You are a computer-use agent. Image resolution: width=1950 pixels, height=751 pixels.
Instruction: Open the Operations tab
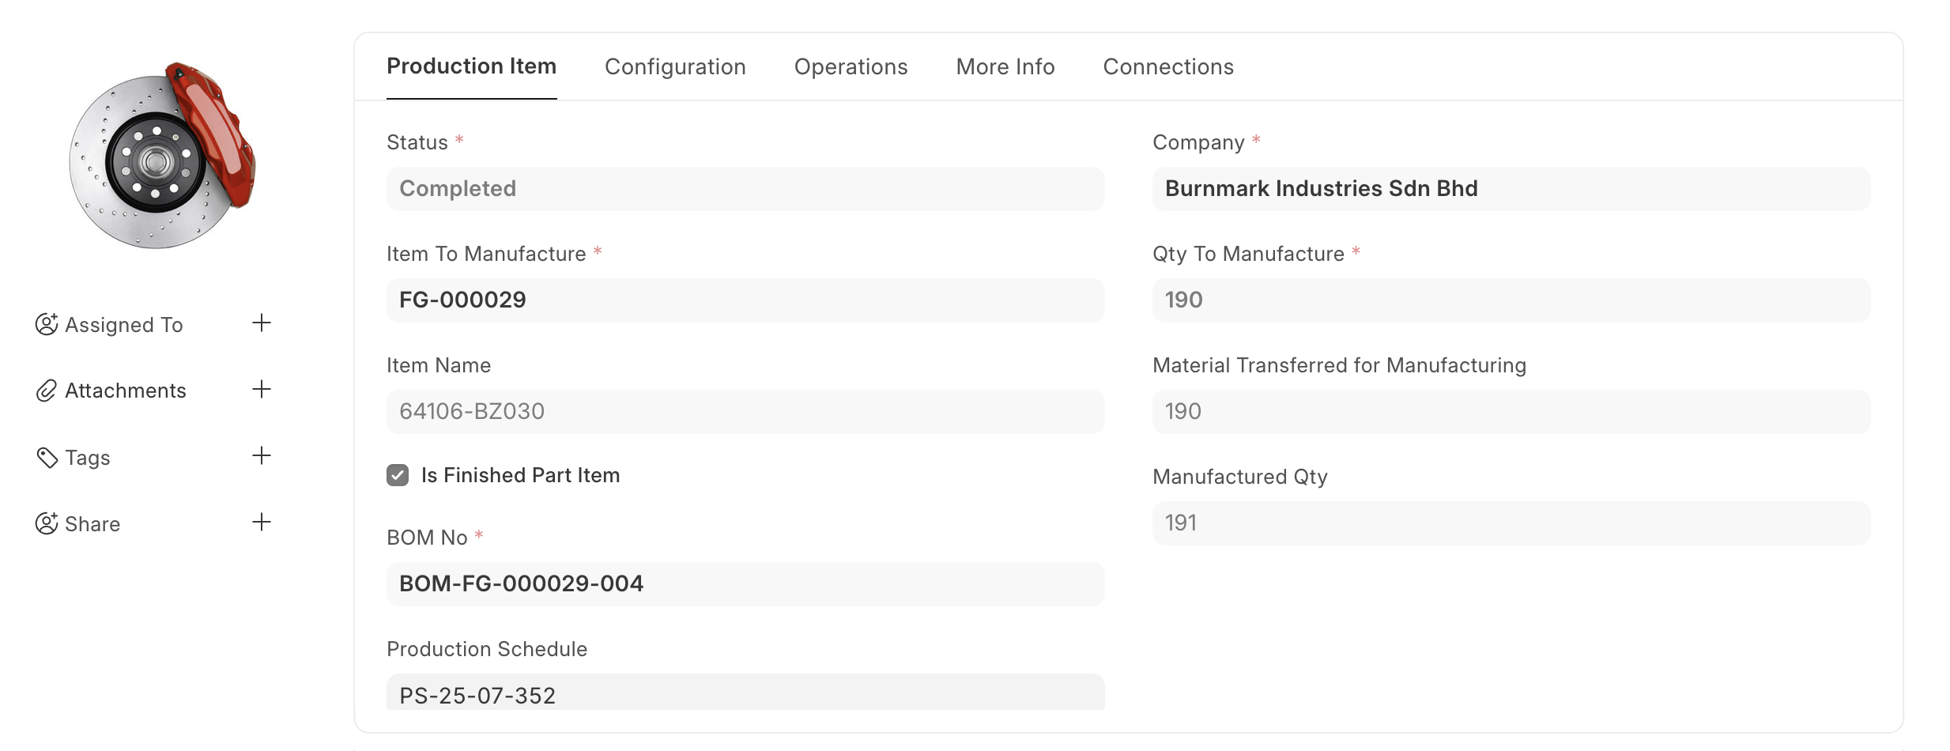[x=851, y=67]
